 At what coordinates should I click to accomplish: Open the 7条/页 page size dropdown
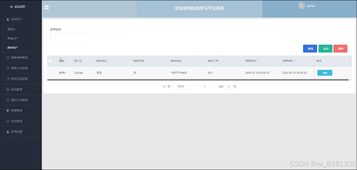182,86
